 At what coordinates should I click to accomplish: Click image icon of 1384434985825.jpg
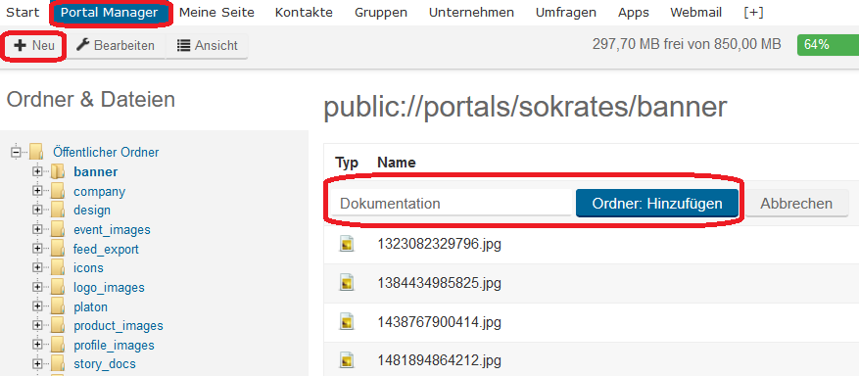tap(346, 282)
